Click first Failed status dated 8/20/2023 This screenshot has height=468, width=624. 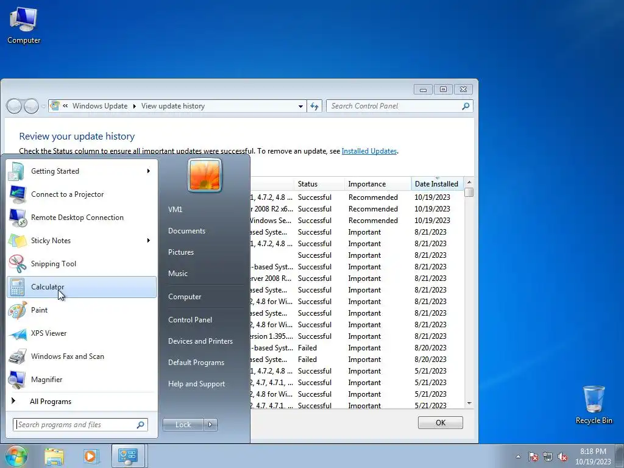tap(307, 348)
